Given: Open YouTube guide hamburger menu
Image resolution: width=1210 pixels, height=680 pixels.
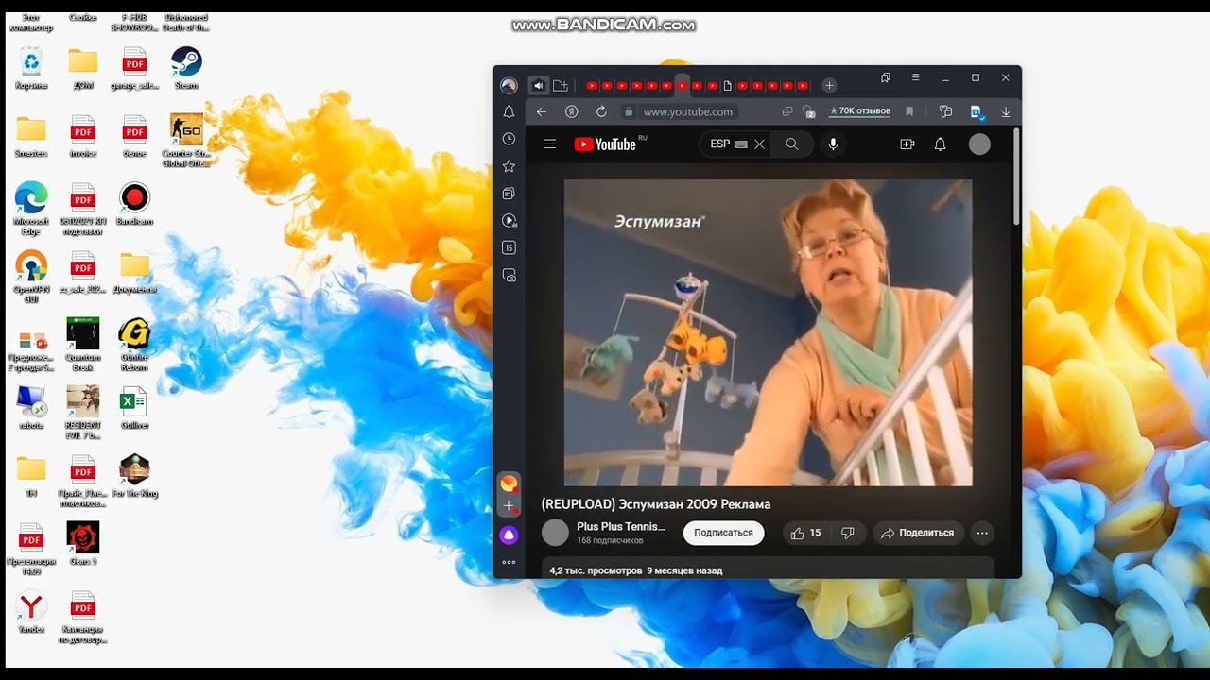Looking at the screenshot, I should [549, 144].
